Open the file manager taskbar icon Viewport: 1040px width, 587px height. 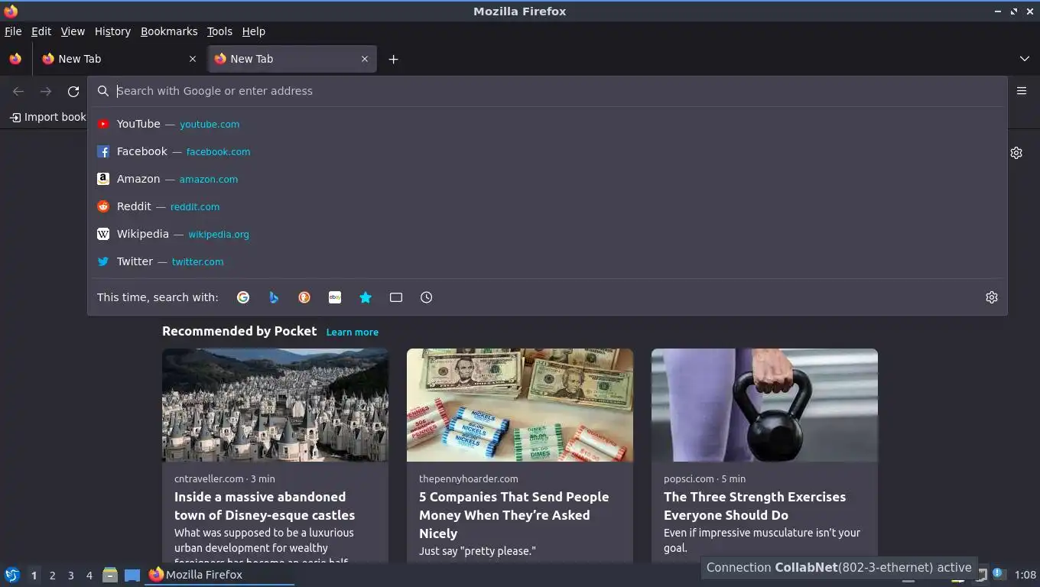coord(110,575)
